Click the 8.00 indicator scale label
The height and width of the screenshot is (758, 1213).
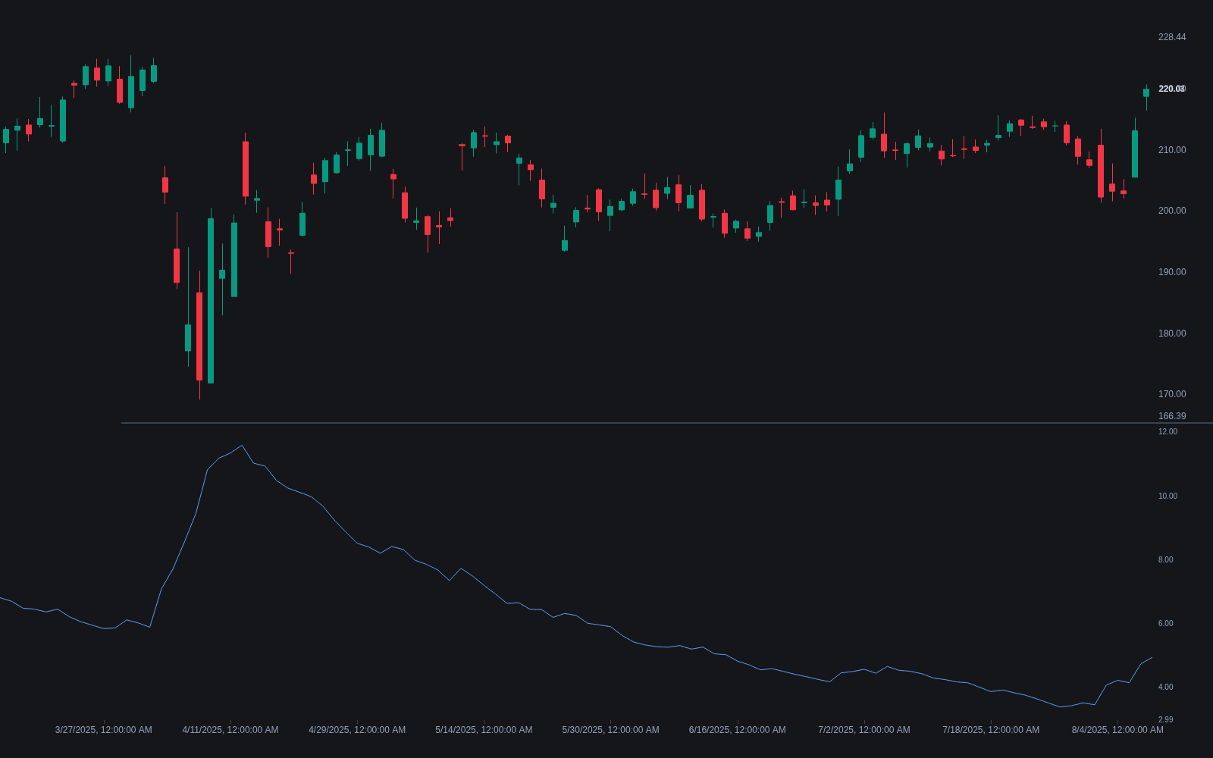pos(1165,560)
